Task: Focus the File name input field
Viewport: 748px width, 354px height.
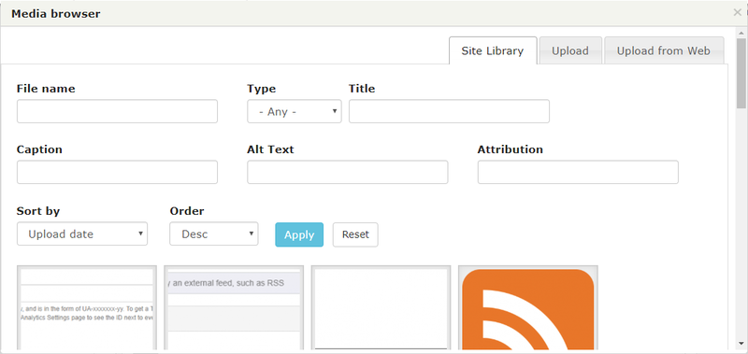Action: click(x=117, y=111)
